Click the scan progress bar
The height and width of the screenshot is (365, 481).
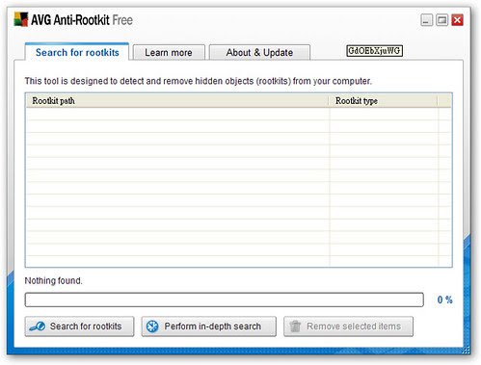click(x=225, y=300)
